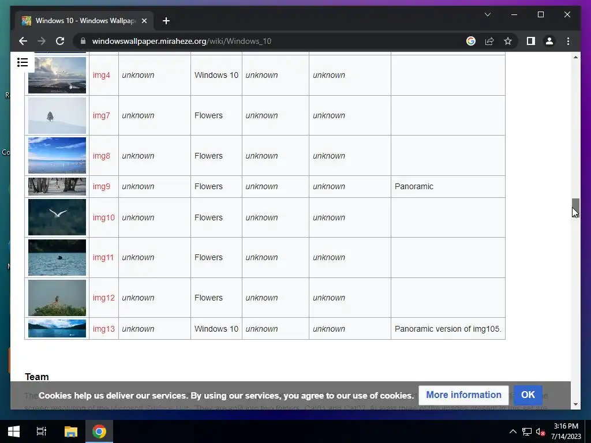Open the img13 link
Screen dimensions: 591x443
click(104, 329)
